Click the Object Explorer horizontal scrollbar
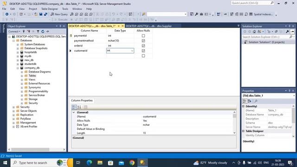Viewport: 297px width, 167px height. [30, 149]
